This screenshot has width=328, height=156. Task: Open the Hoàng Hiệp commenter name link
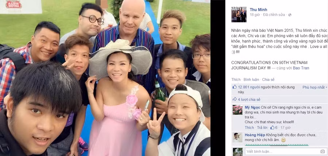(x=255, y=135)
